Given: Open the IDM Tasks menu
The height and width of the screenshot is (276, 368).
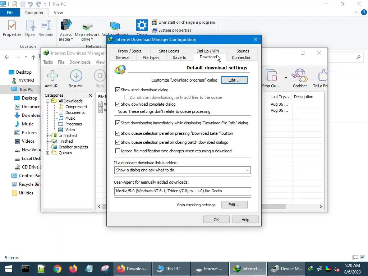Looking at the screenshot, I should (48, 62).
